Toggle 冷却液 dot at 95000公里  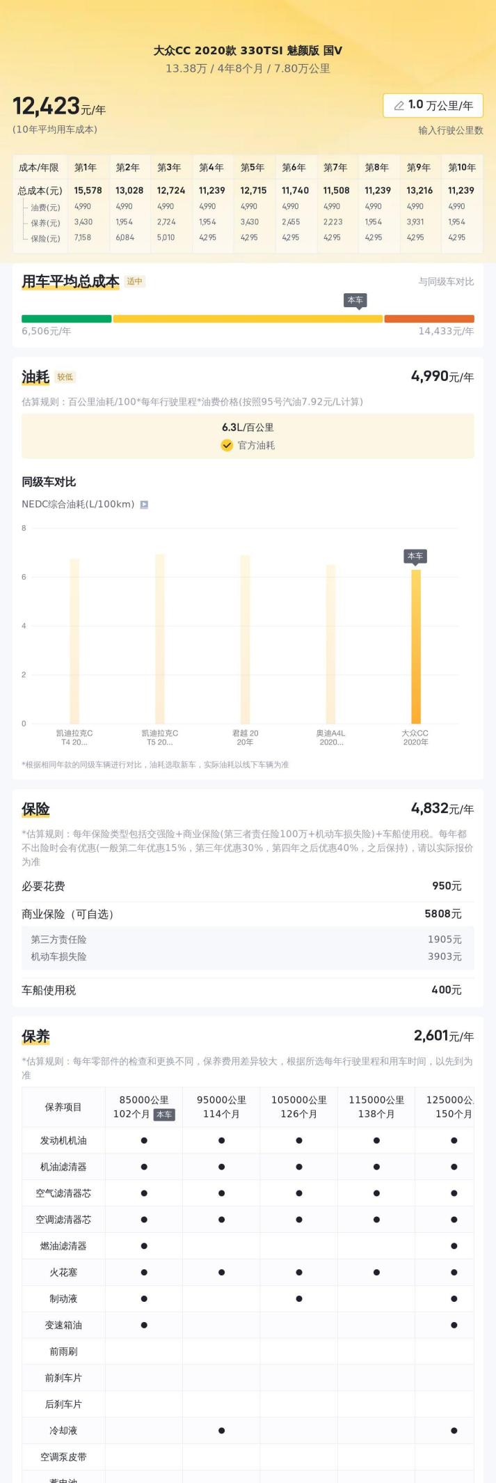click(221, 1430)
